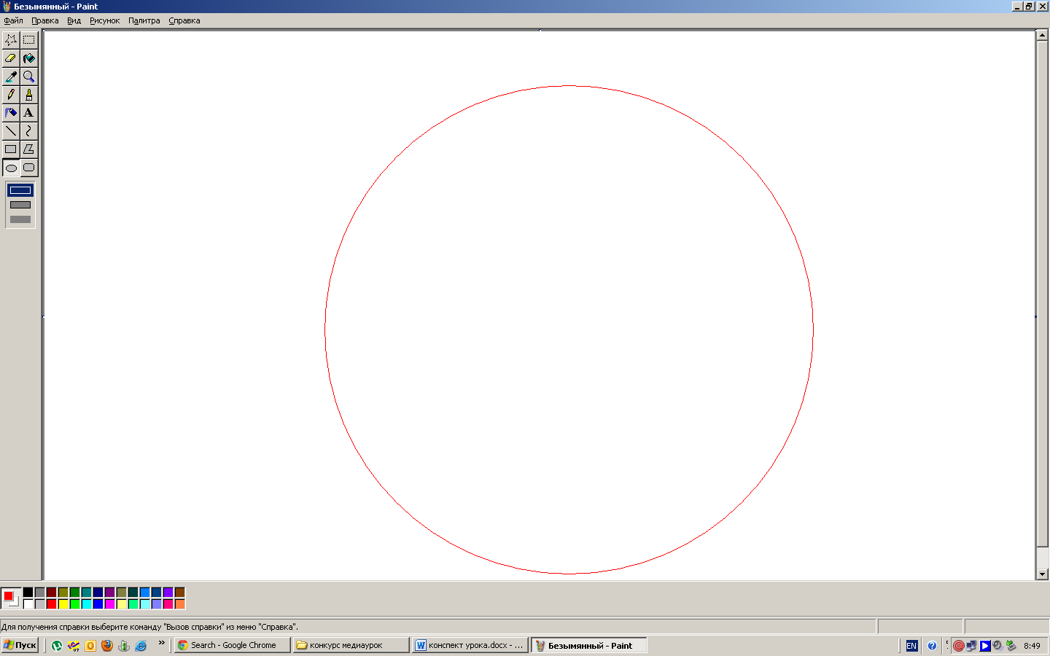1050x656 pixels.
Task: Pick the hot pink color swatch
Action: click(x=168, y=604)
